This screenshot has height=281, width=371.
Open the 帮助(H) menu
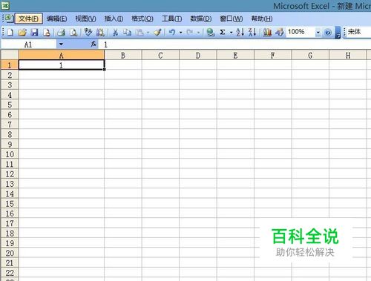[x=262, y=19]
